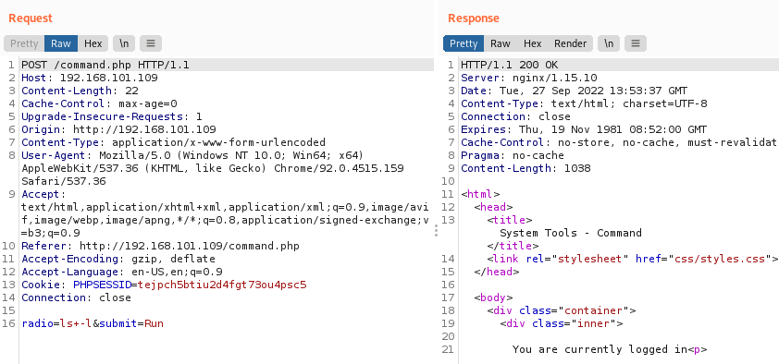Click response Content-Type text/html line
Viewport: 779px width, 364px height.
(584, 103)
